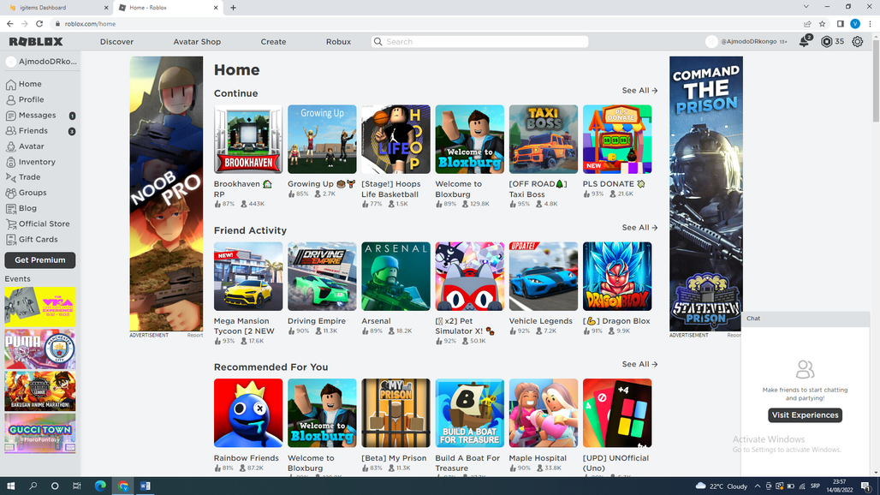Open the Trade sidebar icon
Screen dimensions: 880x495
point(10,177)
